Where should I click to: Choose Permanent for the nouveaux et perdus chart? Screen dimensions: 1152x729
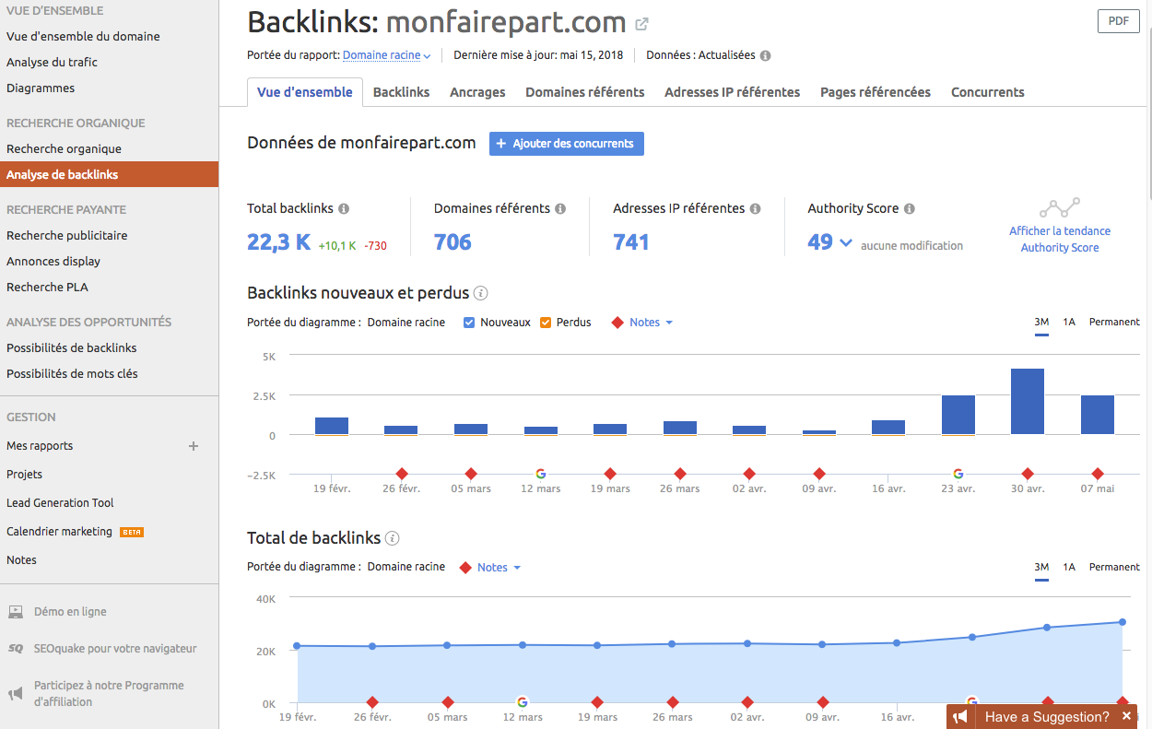pos(1114,323)
